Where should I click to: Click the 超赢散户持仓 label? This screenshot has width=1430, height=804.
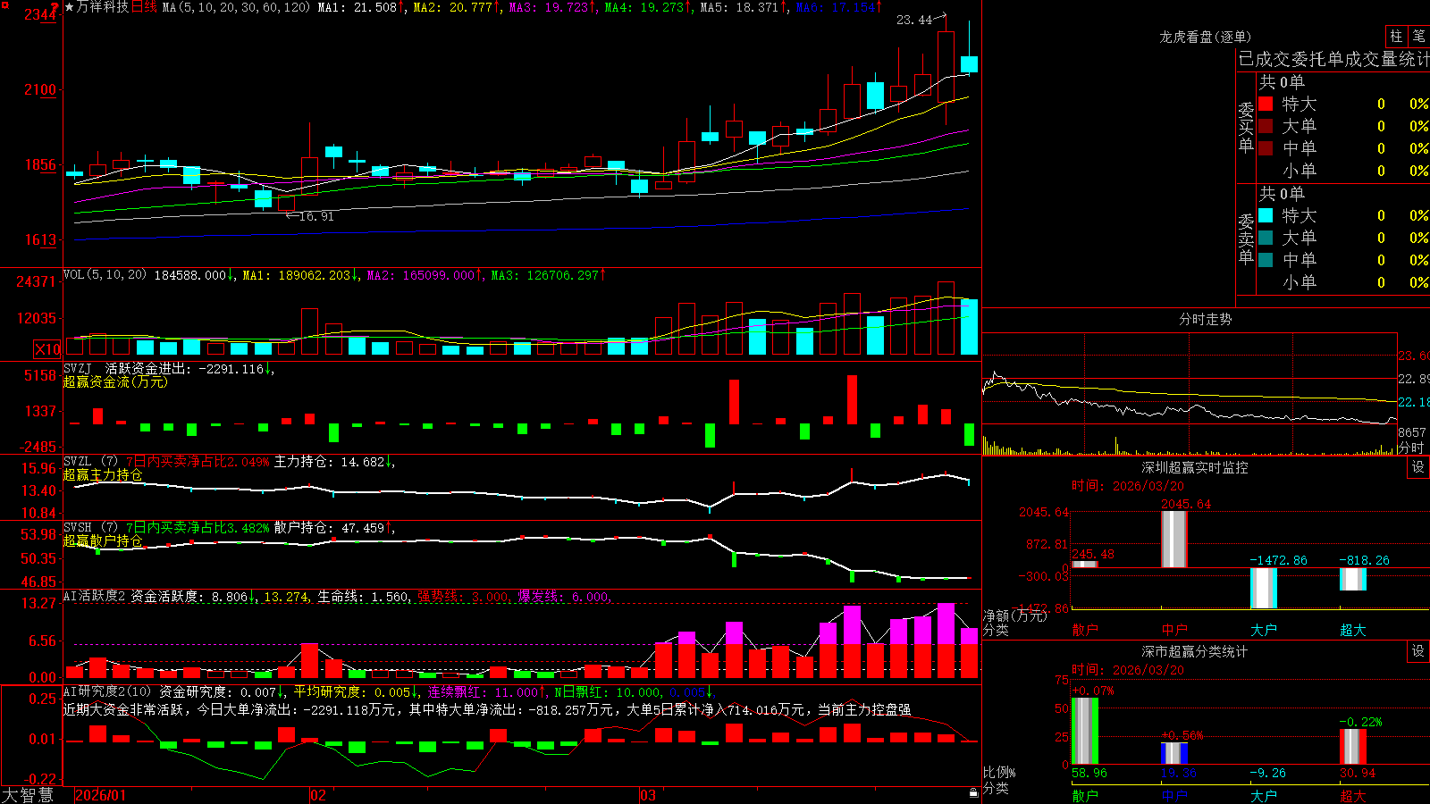coord(103,540)
